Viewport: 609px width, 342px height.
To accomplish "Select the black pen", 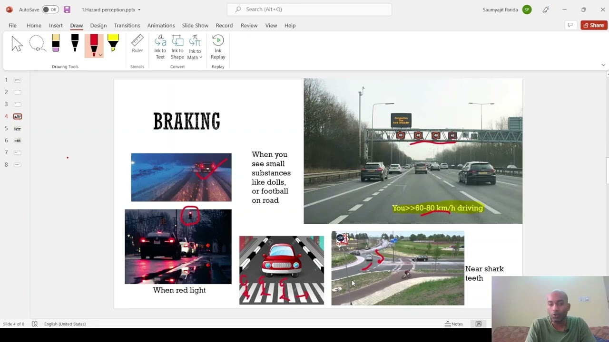I will (x=75, y=43).
